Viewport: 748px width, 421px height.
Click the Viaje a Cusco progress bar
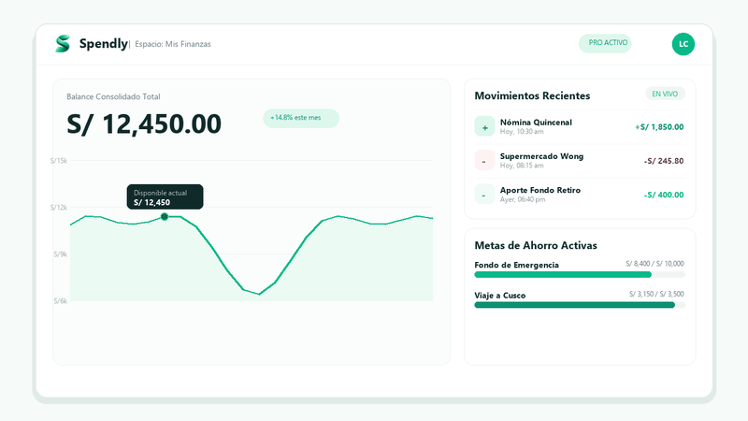[x=580, y=305]
